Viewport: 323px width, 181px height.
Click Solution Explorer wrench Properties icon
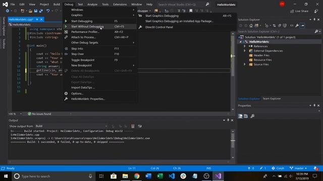297,26
